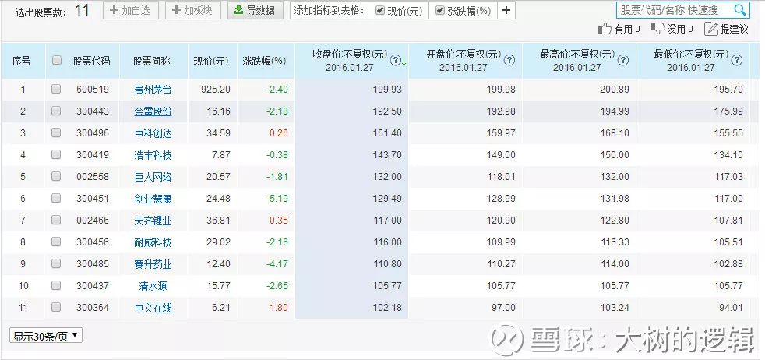
Task: Click the search magnifier icon
Action: (739, 10)
